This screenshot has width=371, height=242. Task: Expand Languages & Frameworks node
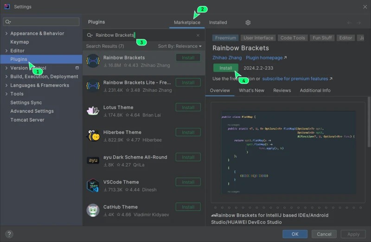pos(6,85)
